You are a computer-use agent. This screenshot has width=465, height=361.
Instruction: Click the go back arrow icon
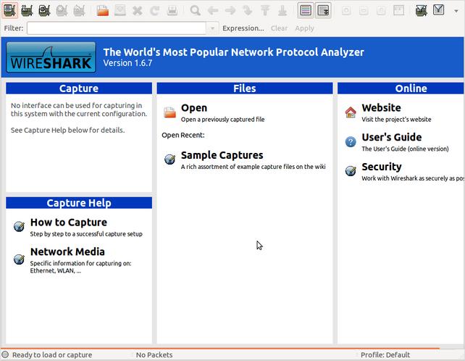click(x=213, y=11)
